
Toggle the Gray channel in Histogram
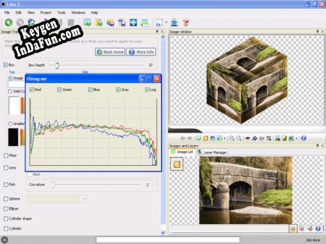[x=118, y=90]
